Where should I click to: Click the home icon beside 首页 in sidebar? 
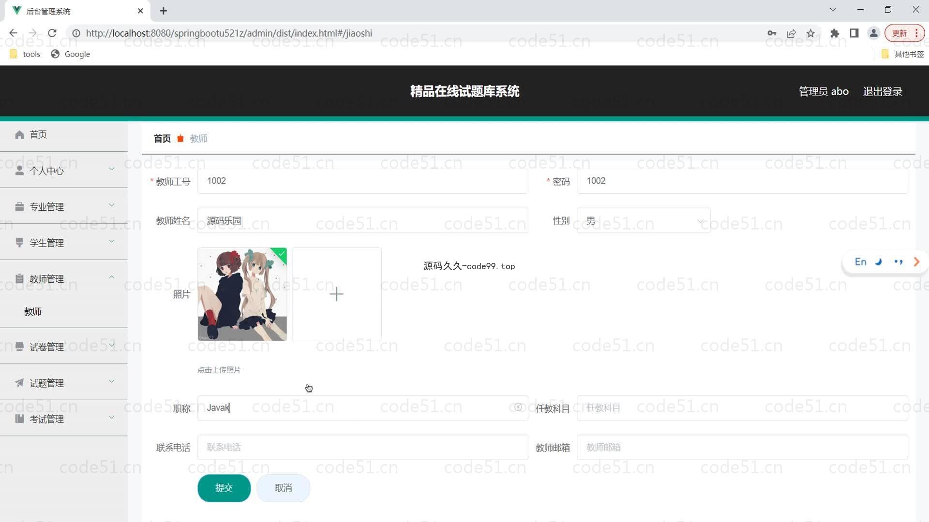pyautogui.click(x=19, y=134)
